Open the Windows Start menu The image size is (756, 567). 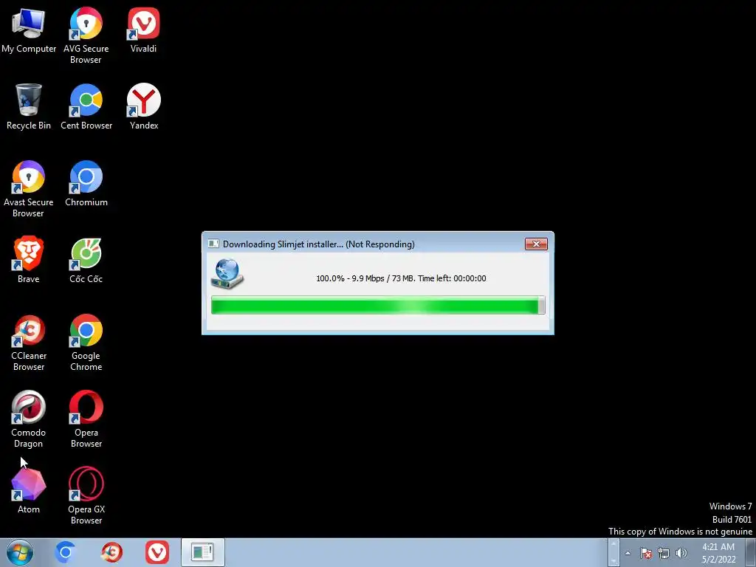point(19,552)
